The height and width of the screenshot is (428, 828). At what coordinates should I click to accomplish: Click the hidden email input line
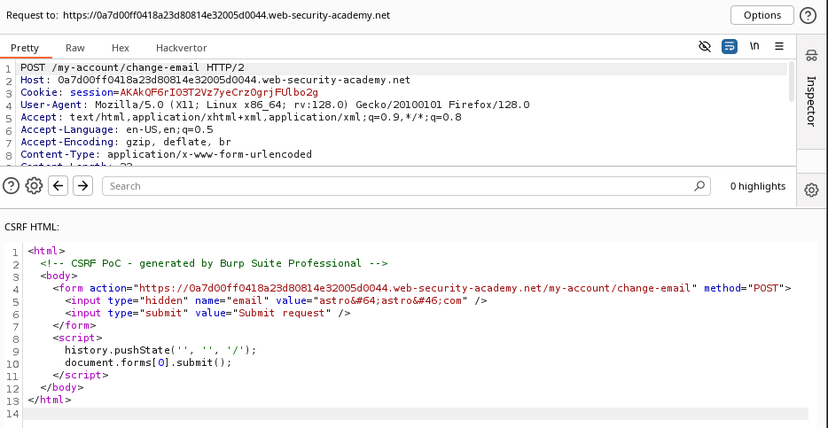coord(276,300)
